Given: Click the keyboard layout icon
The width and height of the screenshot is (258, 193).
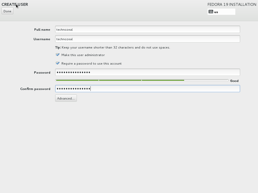Looking at the screenshot, I should 211,12.
